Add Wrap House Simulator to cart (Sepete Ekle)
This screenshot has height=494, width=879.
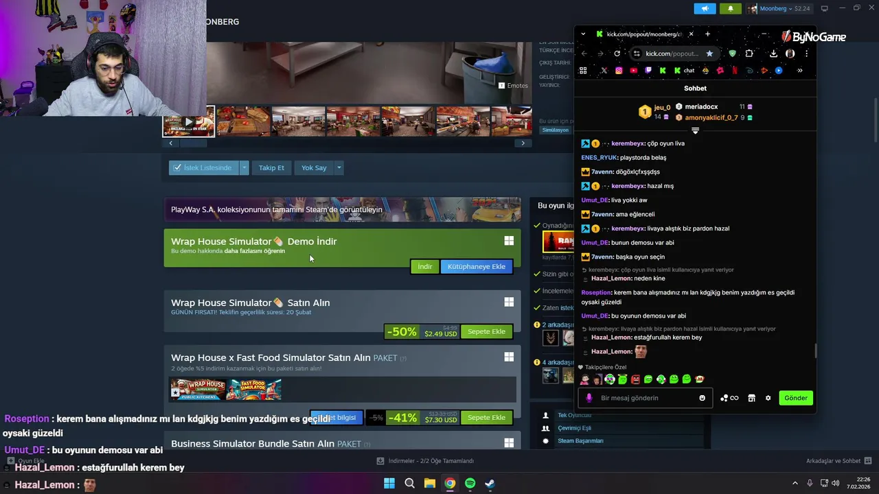pos(486,331)
